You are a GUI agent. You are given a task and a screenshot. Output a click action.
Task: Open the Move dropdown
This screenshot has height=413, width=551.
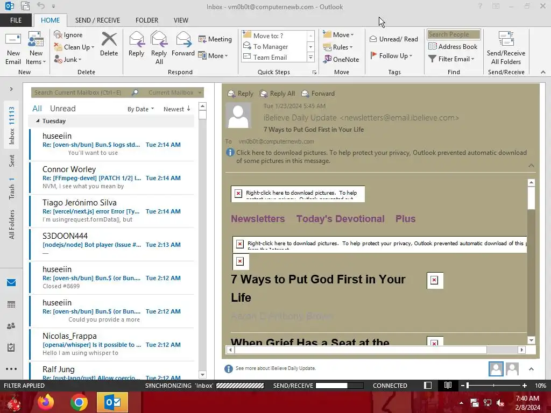338,34
